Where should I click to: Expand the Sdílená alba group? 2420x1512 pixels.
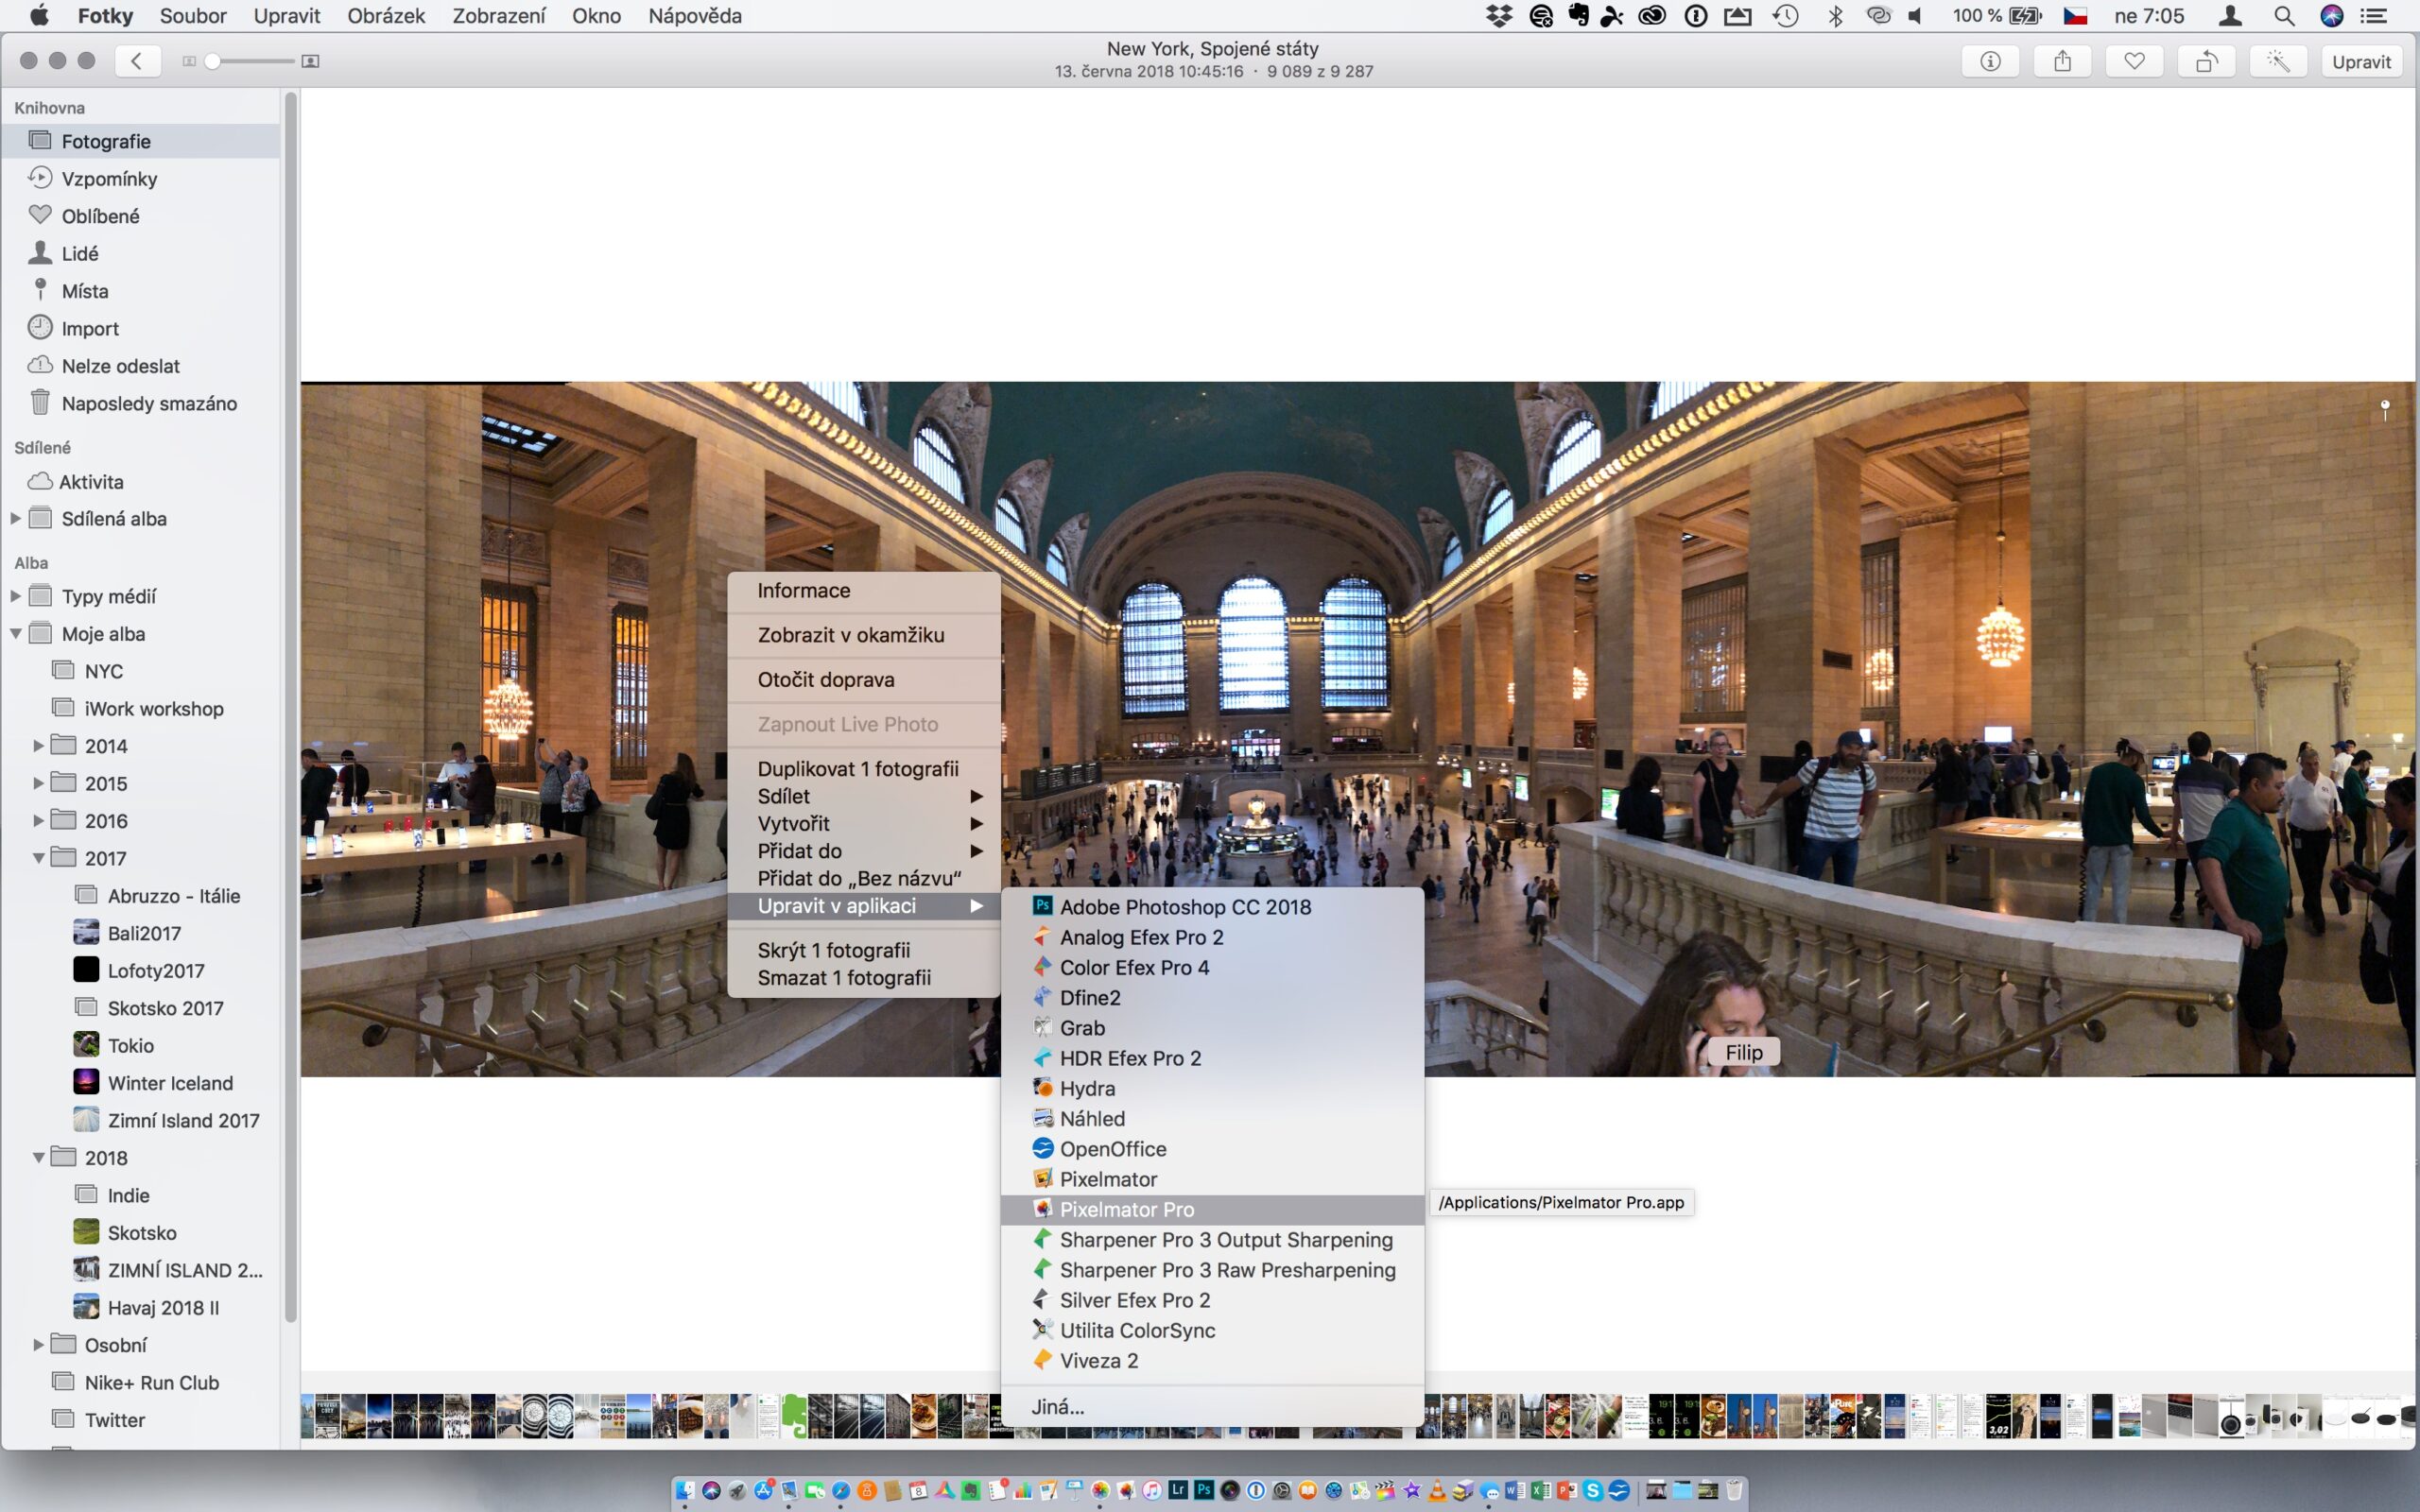16,518
